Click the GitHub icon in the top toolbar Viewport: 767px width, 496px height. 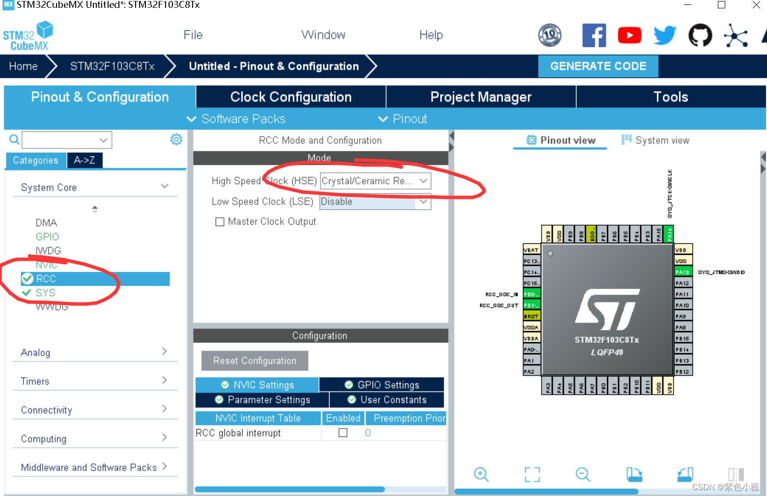(x=700, y=35)
